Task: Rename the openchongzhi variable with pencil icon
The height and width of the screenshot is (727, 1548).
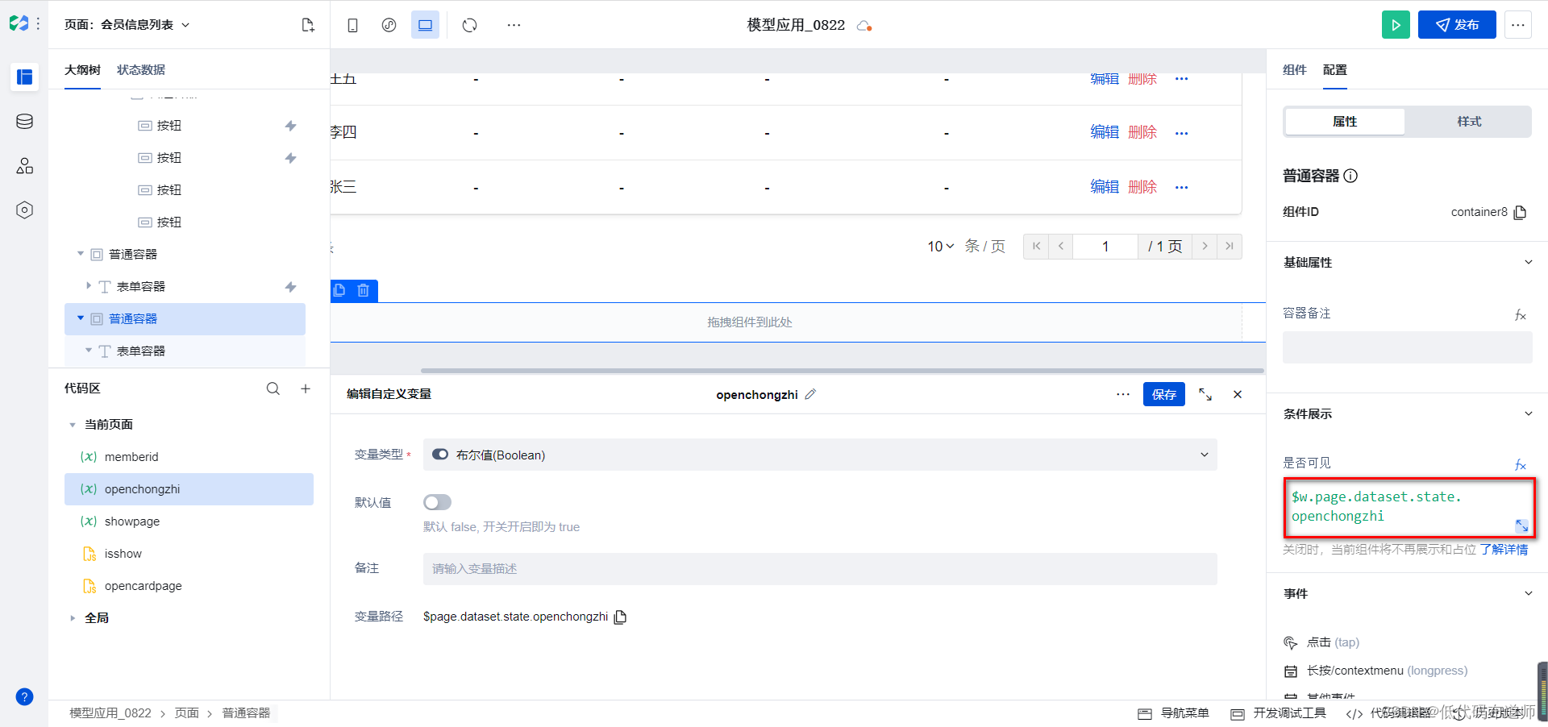Action: click(810, 394)
